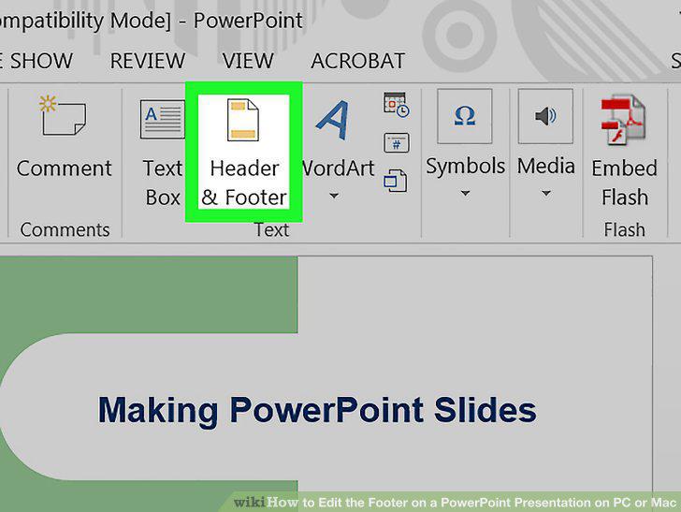Insert Slide Number icon
The image size is (681, 512).
pos(396,142)
